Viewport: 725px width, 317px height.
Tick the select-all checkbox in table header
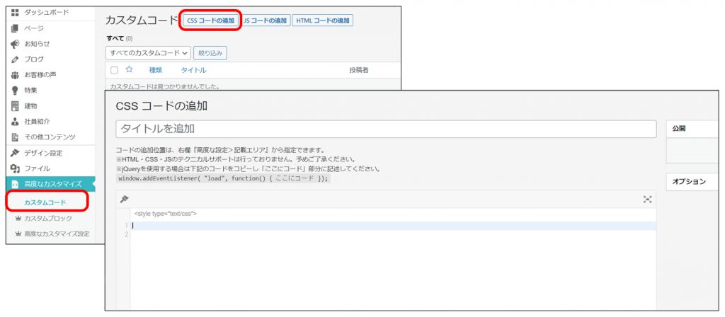tap(114, 70)
